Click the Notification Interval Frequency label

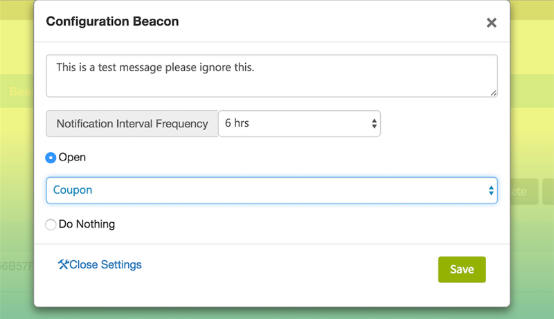132,124
